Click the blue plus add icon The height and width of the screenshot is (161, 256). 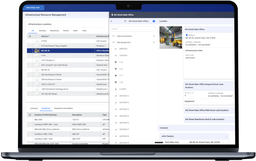click(154, 21)
